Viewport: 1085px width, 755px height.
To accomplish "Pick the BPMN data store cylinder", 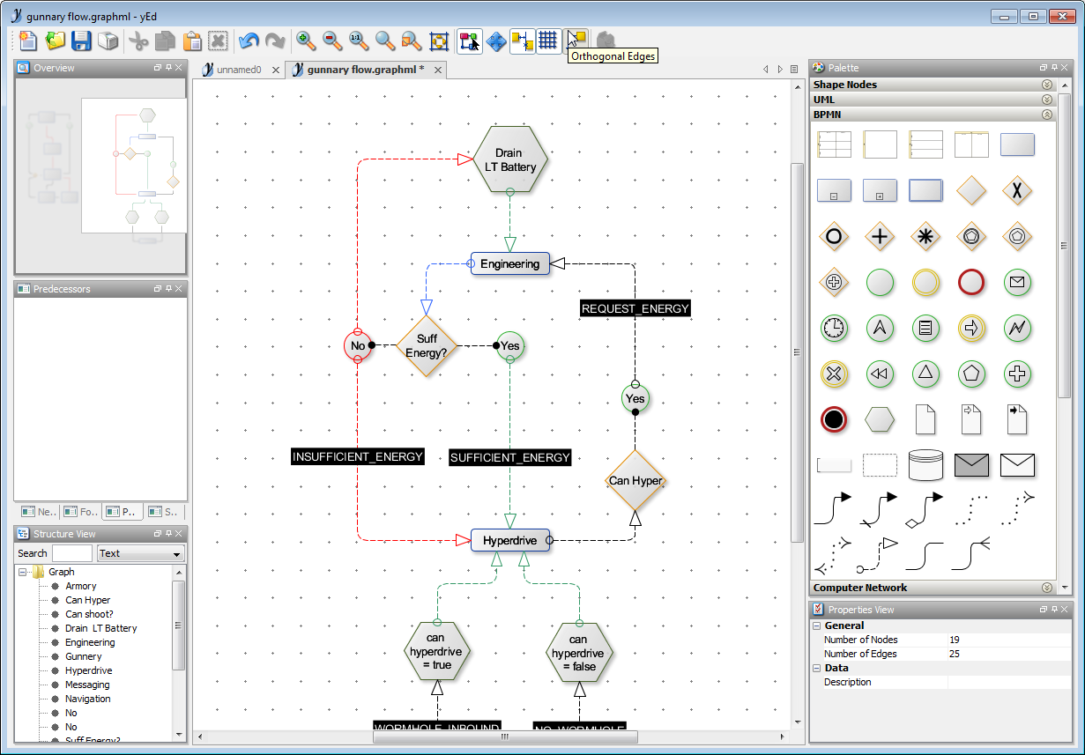I will click(x=925, y=465).
